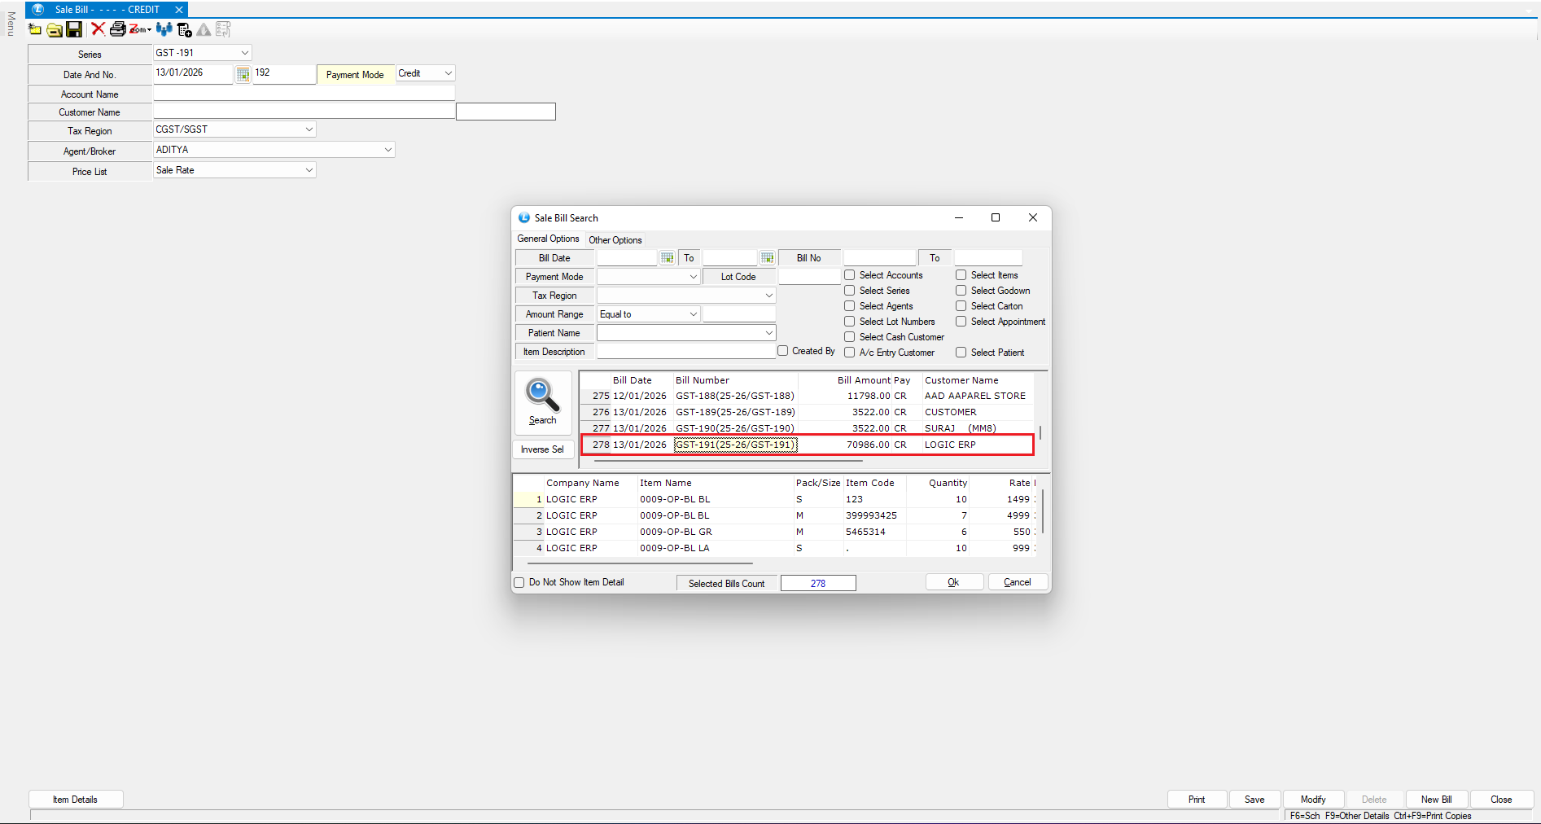Expand the Amount Range 'Equal to' dropdown
Screen dimensions: 1541x824
pyautogui.click(x=693, y=314)
